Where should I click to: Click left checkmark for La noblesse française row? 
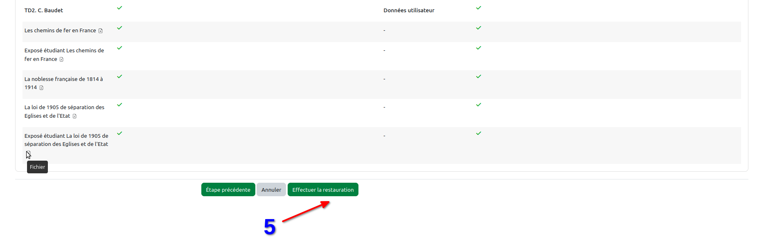coord(119,76)
